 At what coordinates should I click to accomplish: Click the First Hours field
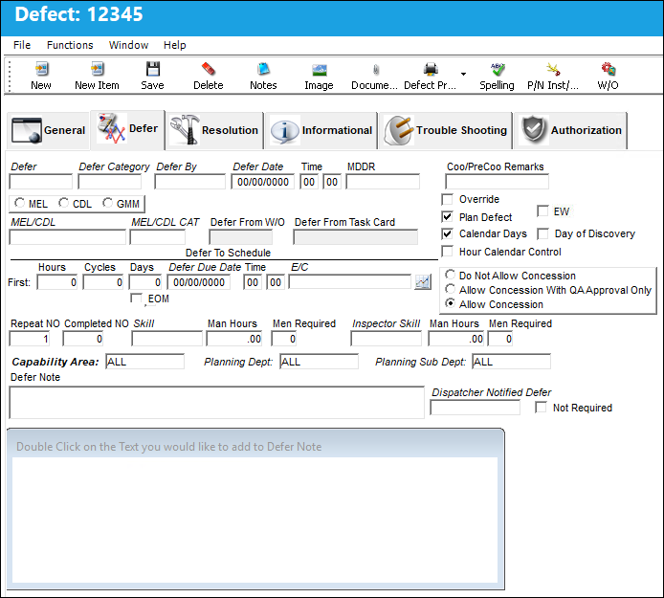click(x=57, y=282)
